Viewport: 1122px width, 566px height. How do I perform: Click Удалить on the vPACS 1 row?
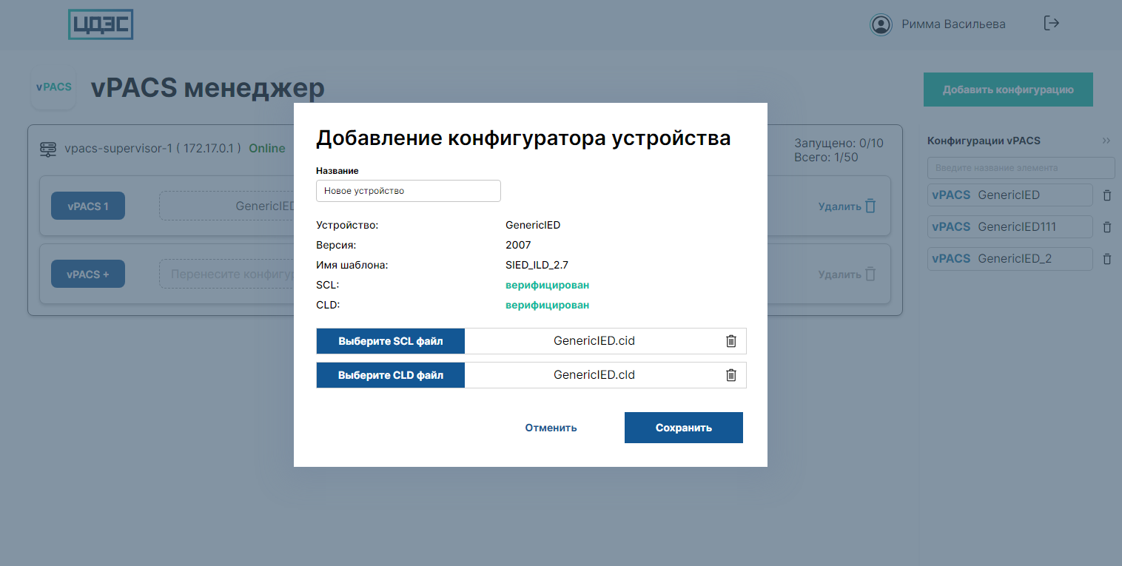pyautogui.click(x=847, y=206)
